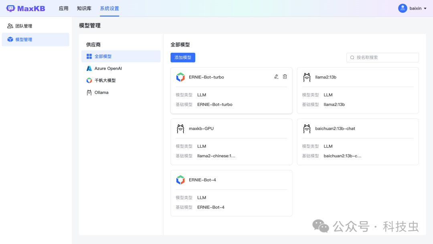Screen dimensions: 433x244
Task: Click the delete trash icon on ERNIE-Bot-turbo
Action: pos(285,76)
